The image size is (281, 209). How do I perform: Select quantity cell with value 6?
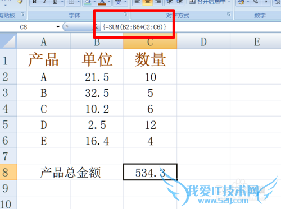pos(150,108)
